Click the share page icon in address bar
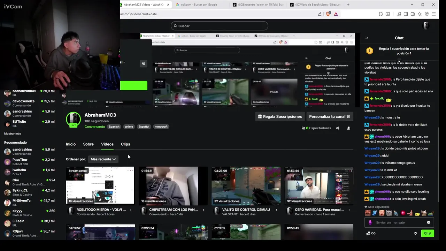Screen dimensions: 446x251 (x=320, y=14)
